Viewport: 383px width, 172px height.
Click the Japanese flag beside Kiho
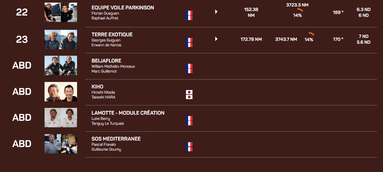189,95
